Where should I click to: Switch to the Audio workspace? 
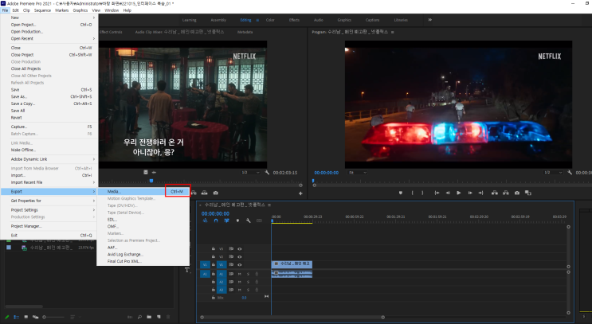(x=318, y=20)
